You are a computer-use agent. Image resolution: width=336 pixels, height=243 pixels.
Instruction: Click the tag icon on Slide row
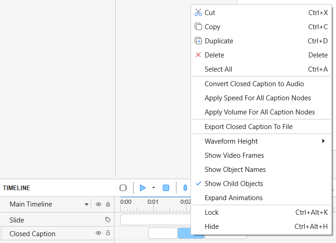108,219
